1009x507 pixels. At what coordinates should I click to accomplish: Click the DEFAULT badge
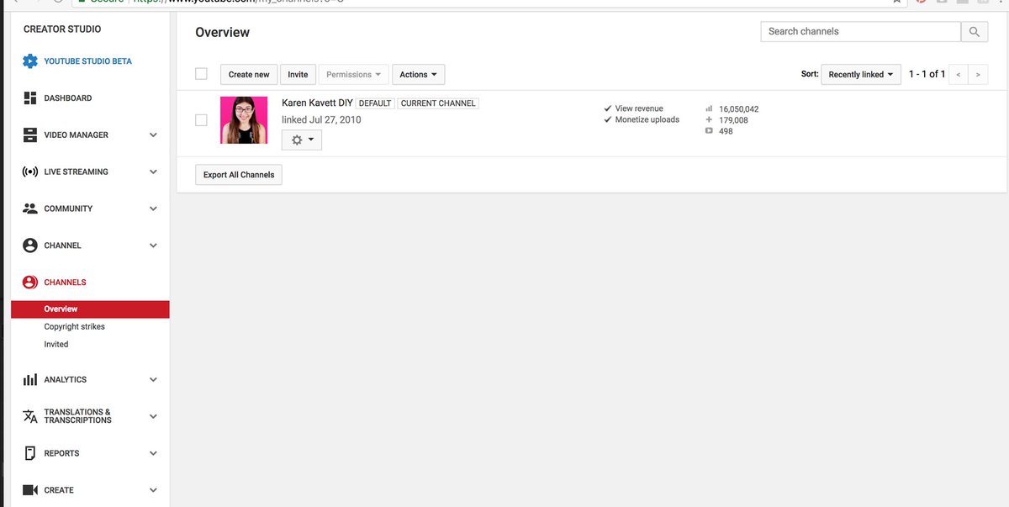click(375, 103)
